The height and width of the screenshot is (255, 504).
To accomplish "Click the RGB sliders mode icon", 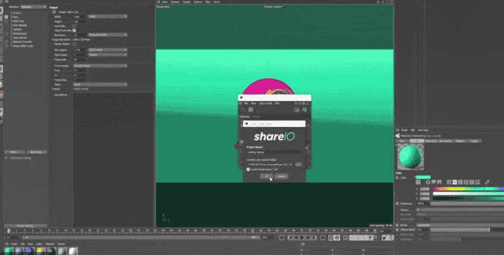I will click(x=449, y=182).
